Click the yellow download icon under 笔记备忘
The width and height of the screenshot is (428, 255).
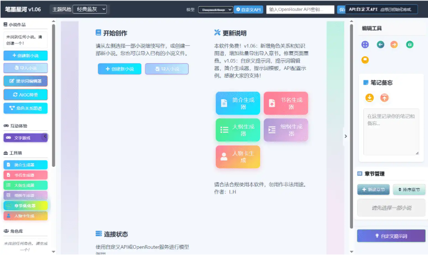click(370, 98)
